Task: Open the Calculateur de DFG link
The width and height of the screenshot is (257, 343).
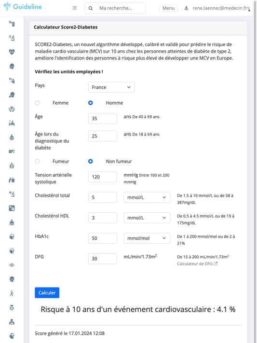Action: tap(197, 263)
